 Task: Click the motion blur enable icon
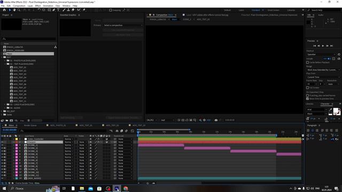point(126,131)
